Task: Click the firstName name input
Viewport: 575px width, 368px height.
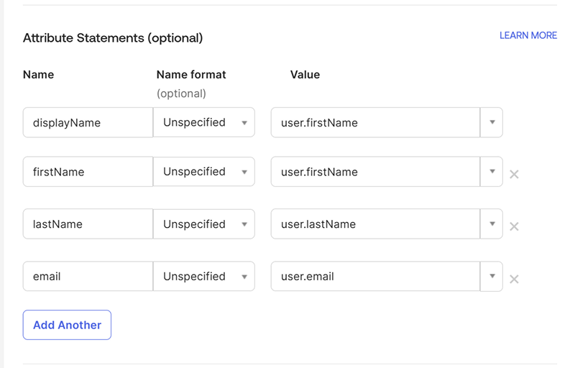Action: [88, 172]
